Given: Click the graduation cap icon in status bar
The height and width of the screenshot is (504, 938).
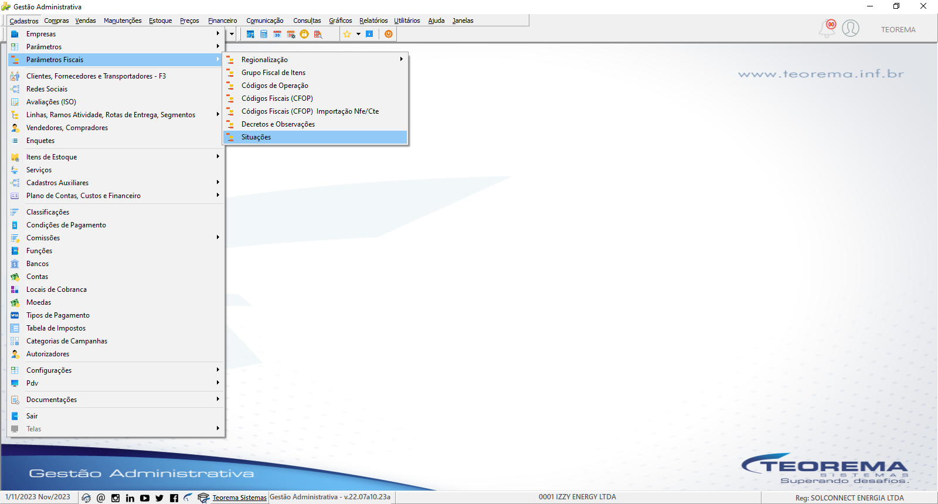Looking at the screenshot, I should (203, 498).
